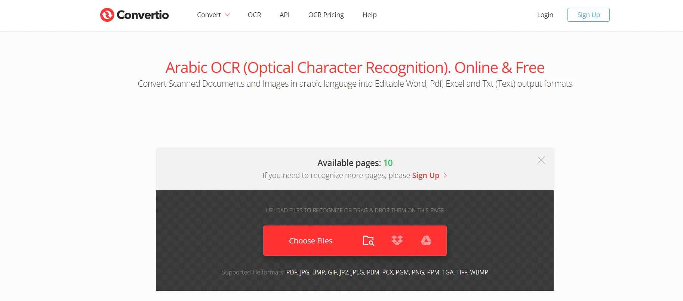Click the red Sign Up link in banner
The image size is (683, 301).
tap(425, 175)
